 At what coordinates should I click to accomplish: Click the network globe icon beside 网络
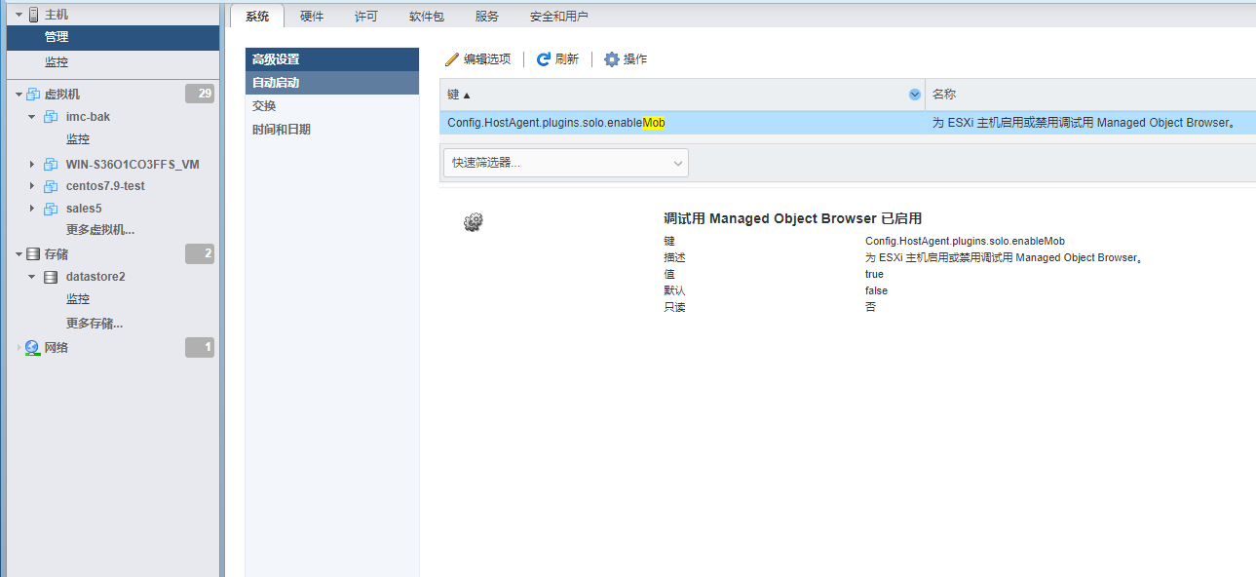(x=33, y=348)
